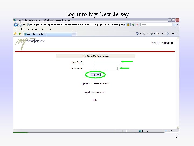
Task: Minimize the Internet Explorer window
Action: pos(170,20)
